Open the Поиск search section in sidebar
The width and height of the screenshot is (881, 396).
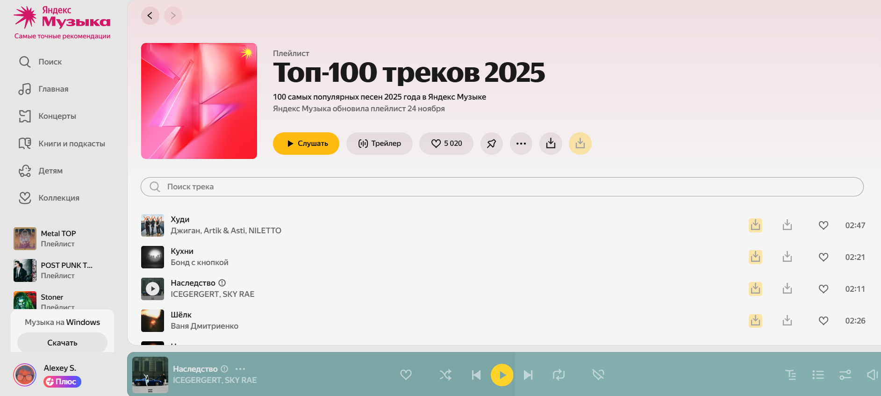point(40,62)
